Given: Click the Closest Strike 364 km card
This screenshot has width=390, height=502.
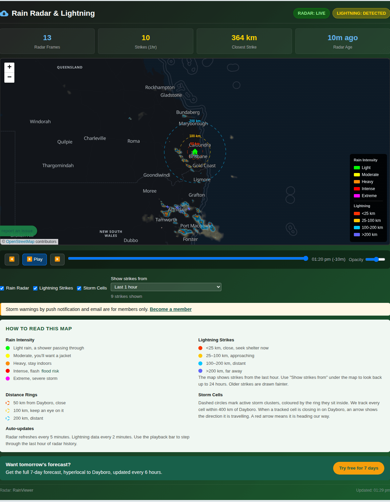Looking at the screenshot, I should [x=244, y=41].
